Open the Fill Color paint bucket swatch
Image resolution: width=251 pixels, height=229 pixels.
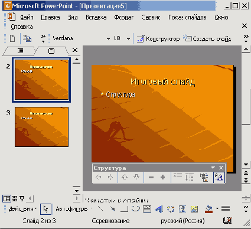pyautogui.click(x=208, y=209)
